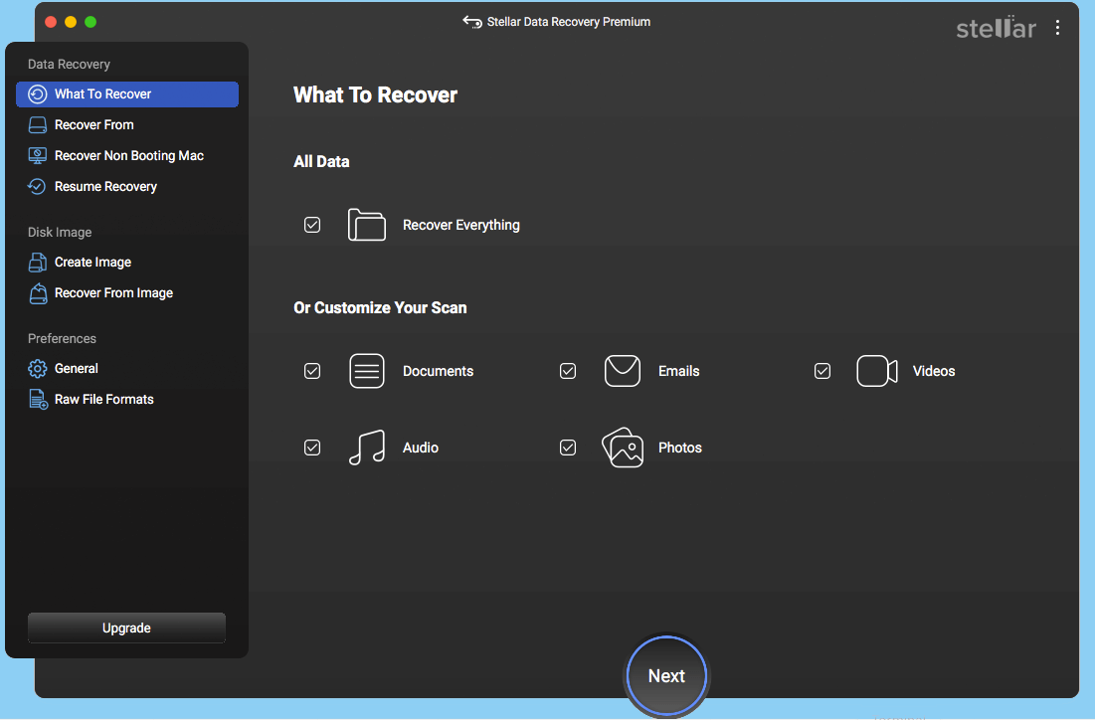1095x720 pixels.
Task: Click the Recover Everything folder icon
Action: [x=367, y=225]
